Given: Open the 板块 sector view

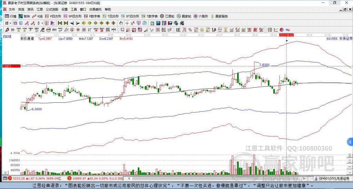Looking at the screenshot, I should click(24, 16).
